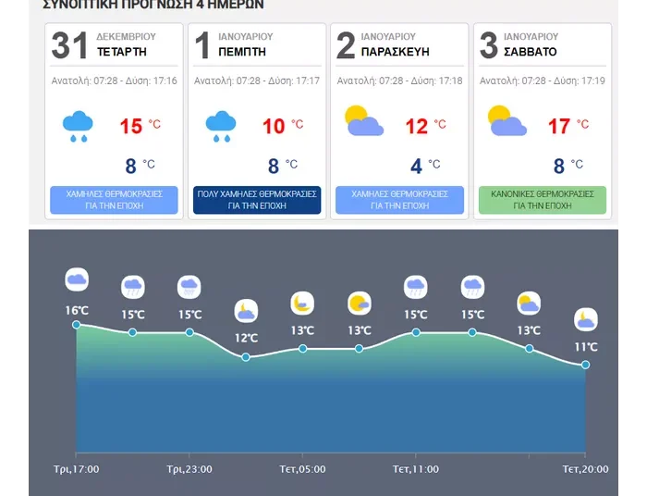The width and height of the screenshot is (647, 496).
Task: Click the 16°C data point on the graph
Action: pyautogui.click(x=77, y=325)
